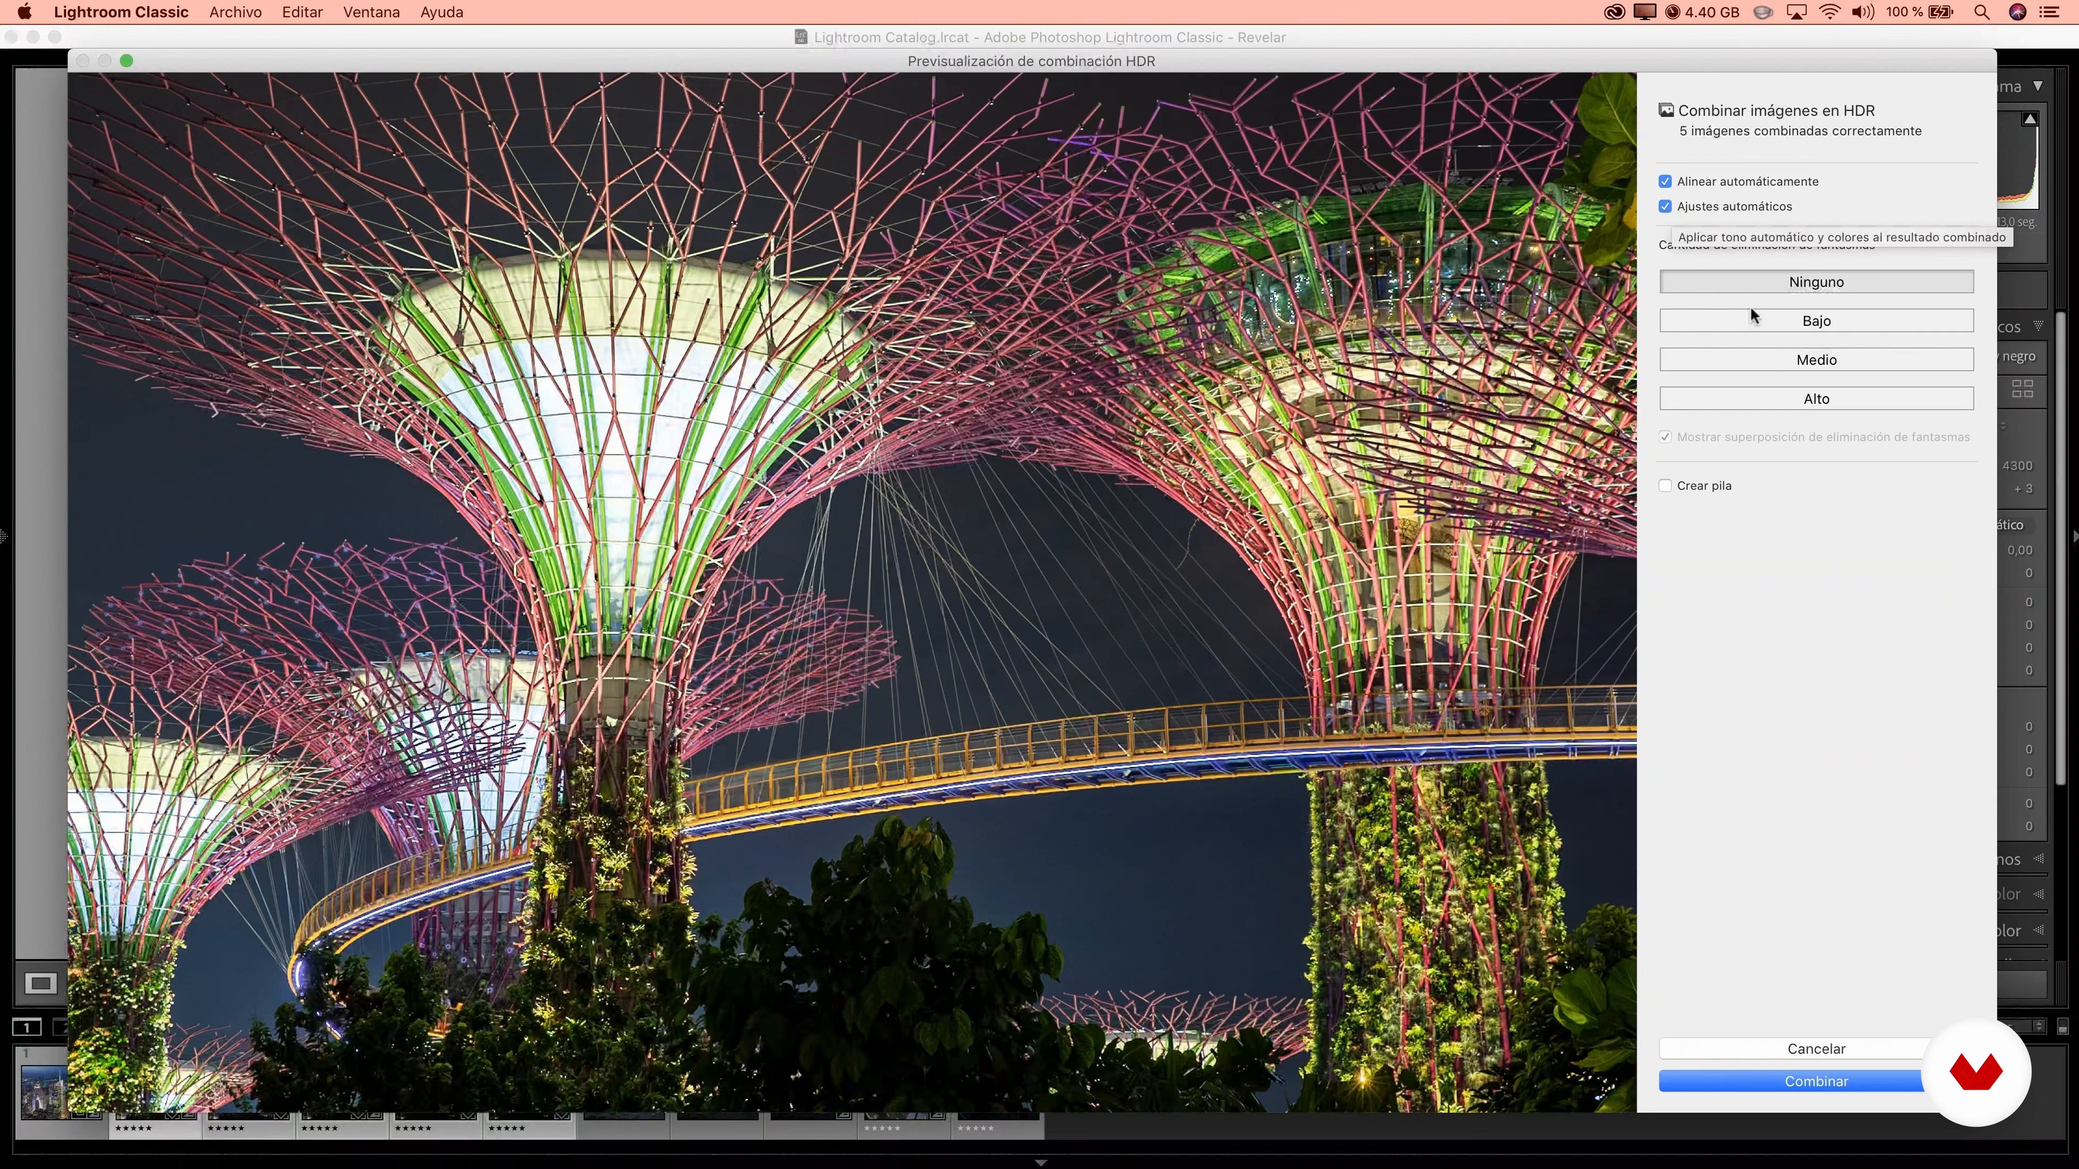2079x1169 pixels.
Task: Click the display monitor menu bar icon
Action: [x=1645, y=12]
